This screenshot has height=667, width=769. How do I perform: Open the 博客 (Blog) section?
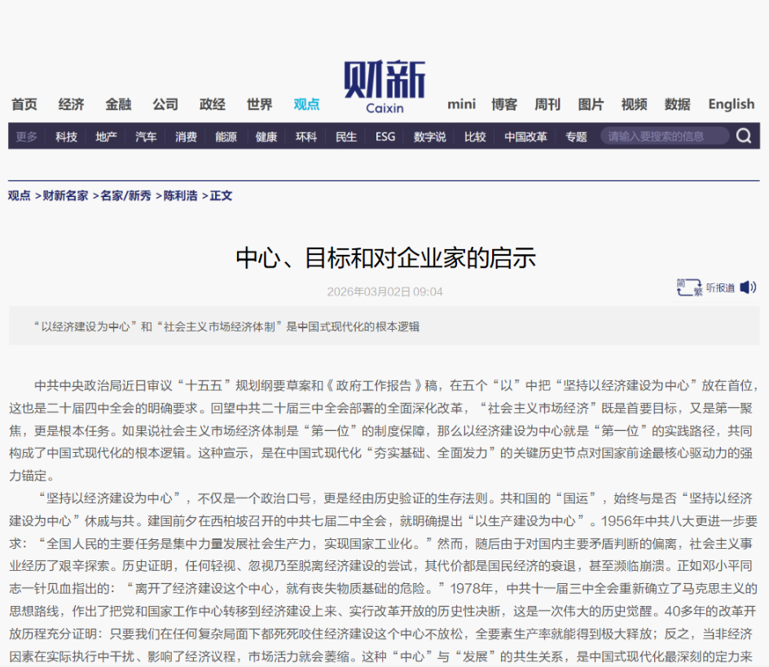[x=503, y=104]
